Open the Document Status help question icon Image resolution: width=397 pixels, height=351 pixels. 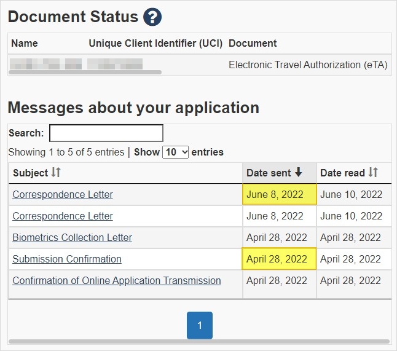(152, 17)
